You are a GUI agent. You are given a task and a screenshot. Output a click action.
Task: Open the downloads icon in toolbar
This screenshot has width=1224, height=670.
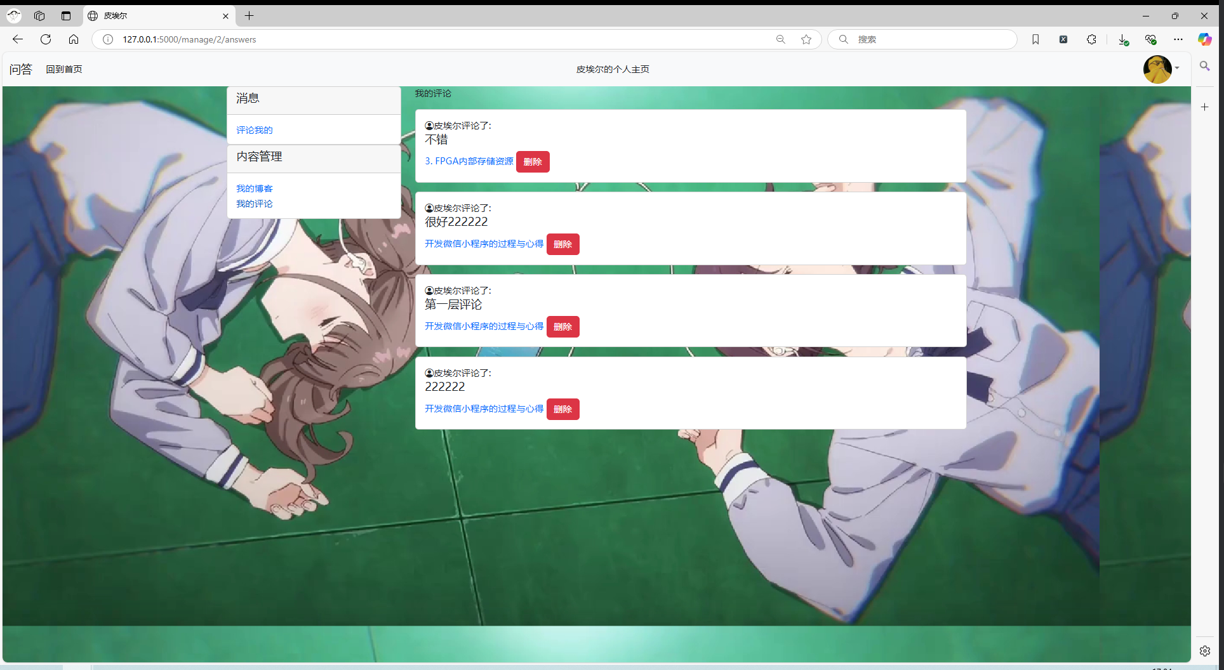click(x=1123, y=39)
